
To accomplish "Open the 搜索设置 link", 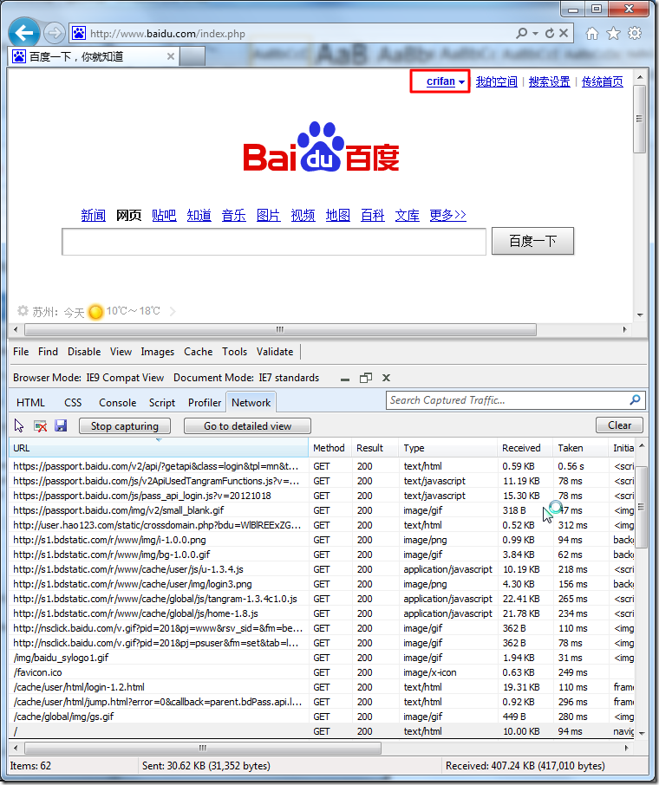I will 549,81.
